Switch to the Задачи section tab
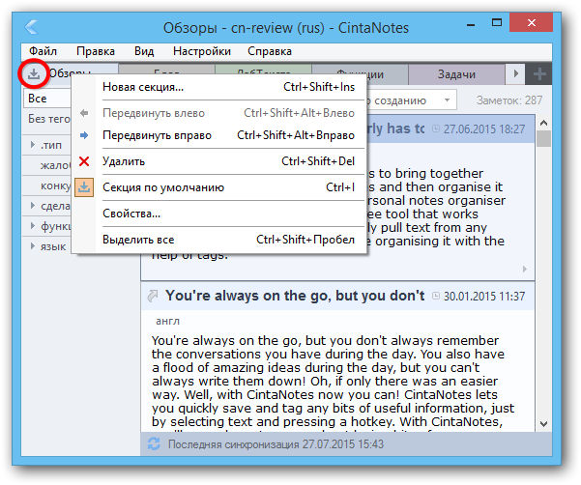The image size is (581, 485). (x=456, y=74)
